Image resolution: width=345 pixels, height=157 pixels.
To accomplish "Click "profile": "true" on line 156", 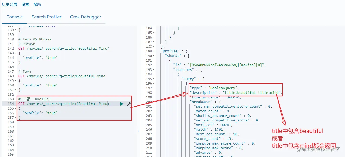I will (40, 113).
